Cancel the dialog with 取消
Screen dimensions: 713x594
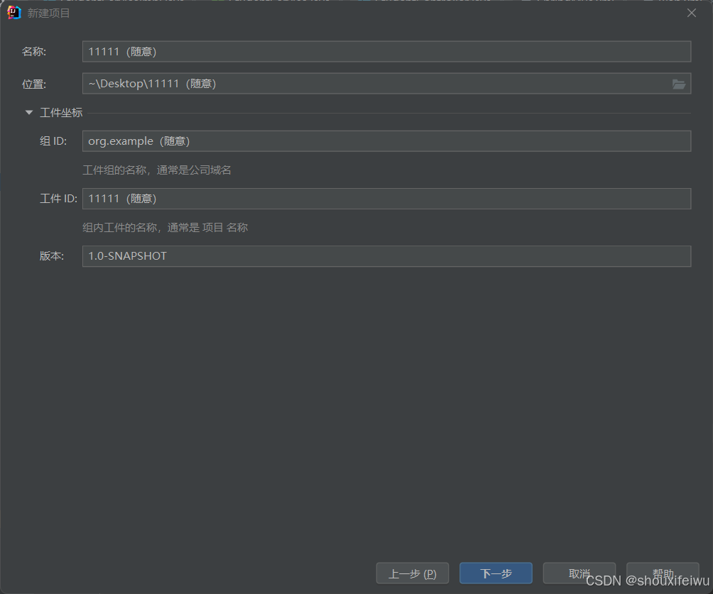[x=579, y=573]
